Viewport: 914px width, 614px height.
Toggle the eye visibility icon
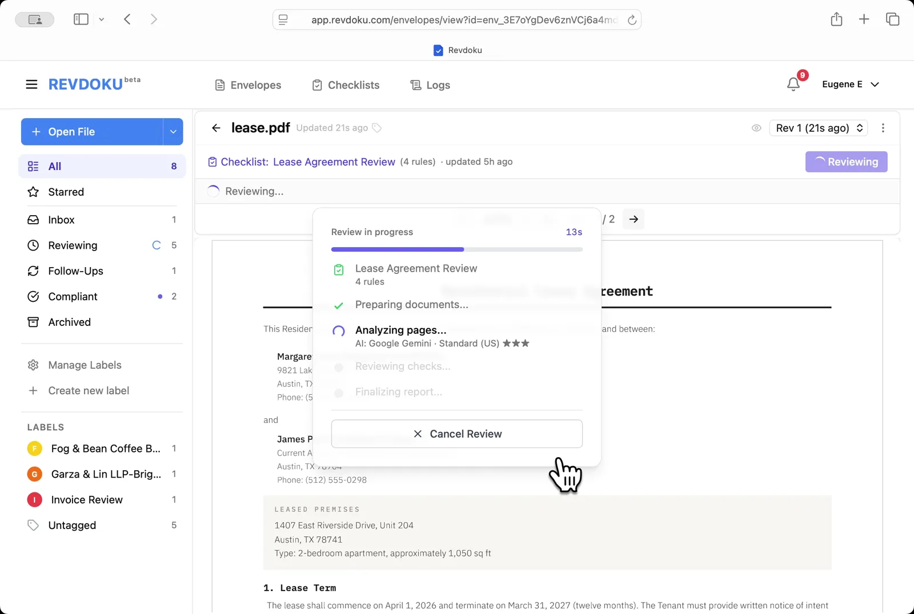[x=756, y=128]
